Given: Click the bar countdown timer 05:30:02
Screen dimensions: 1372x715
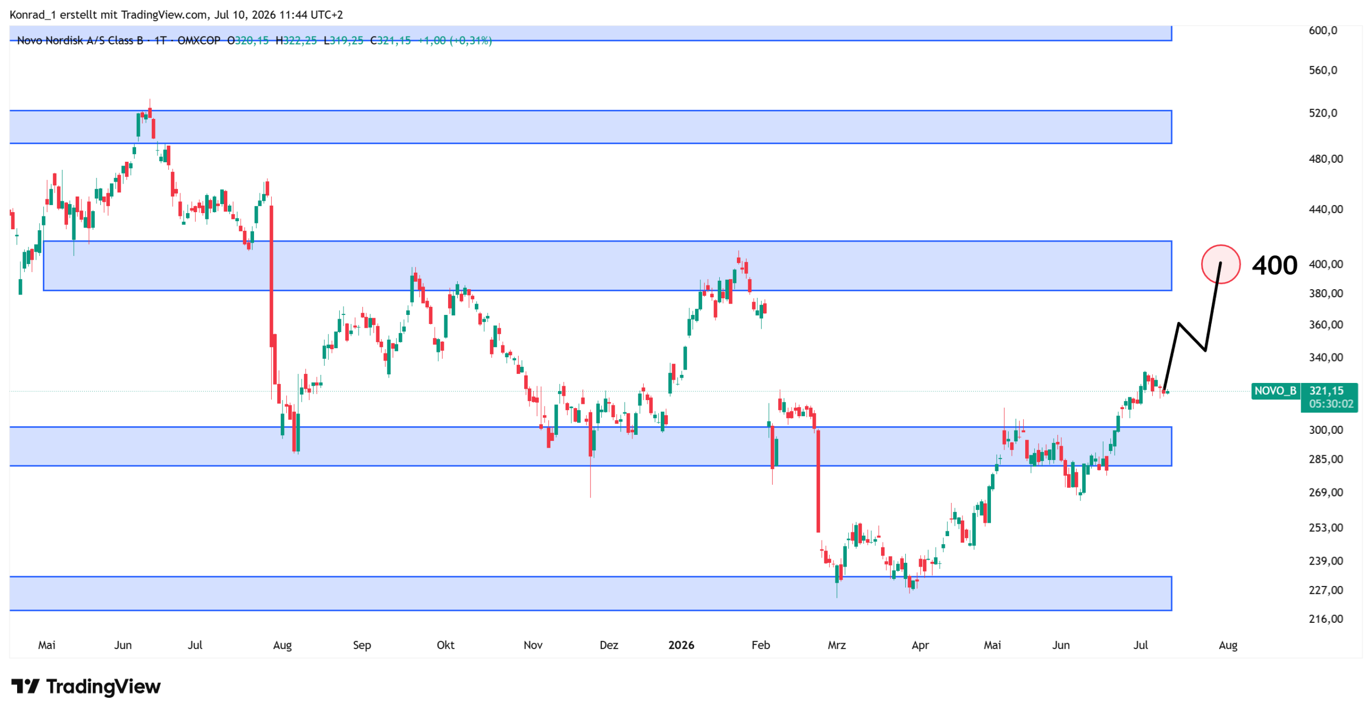Looking at the screenshot, I should 1331,404.
